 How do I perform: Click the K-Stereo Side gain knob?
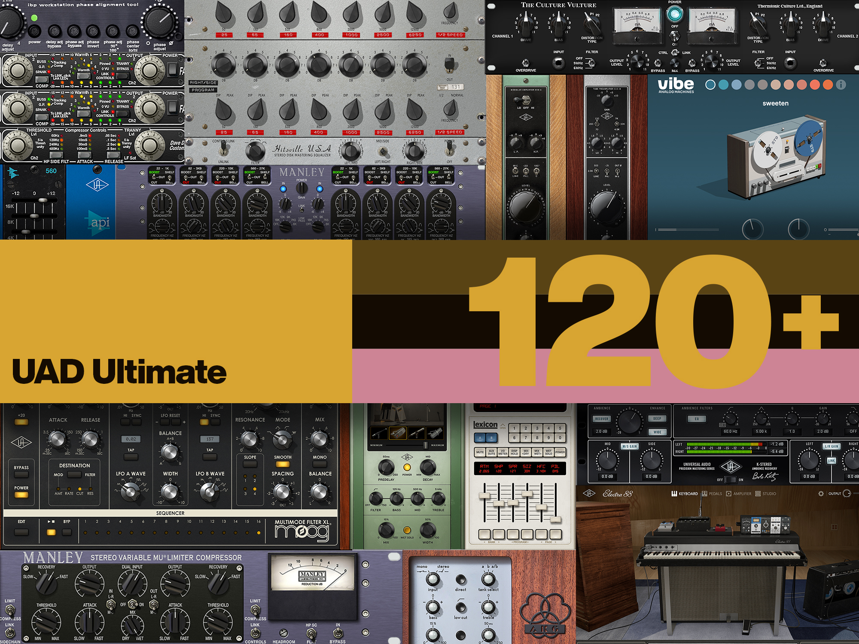[x=652, y=460]
